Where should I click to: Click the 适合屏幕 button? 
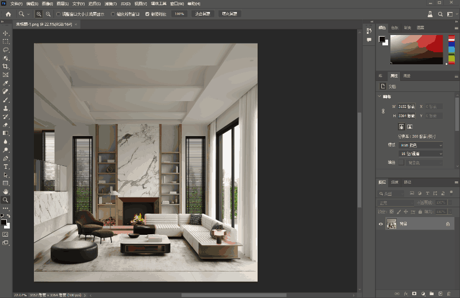click(202, 13)
